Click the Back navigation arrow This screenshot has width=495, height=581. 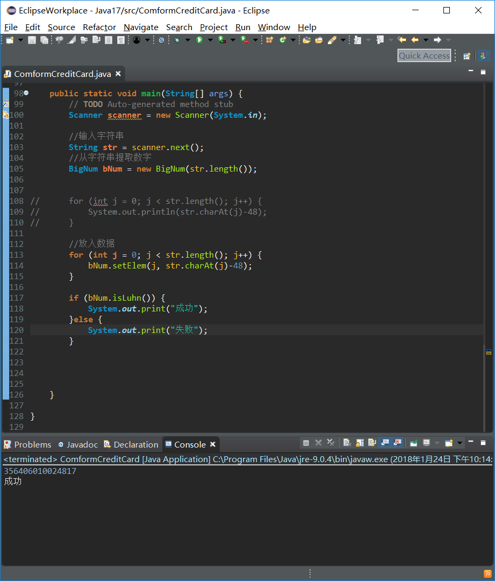pyautogui.click(x=415, y=40)
